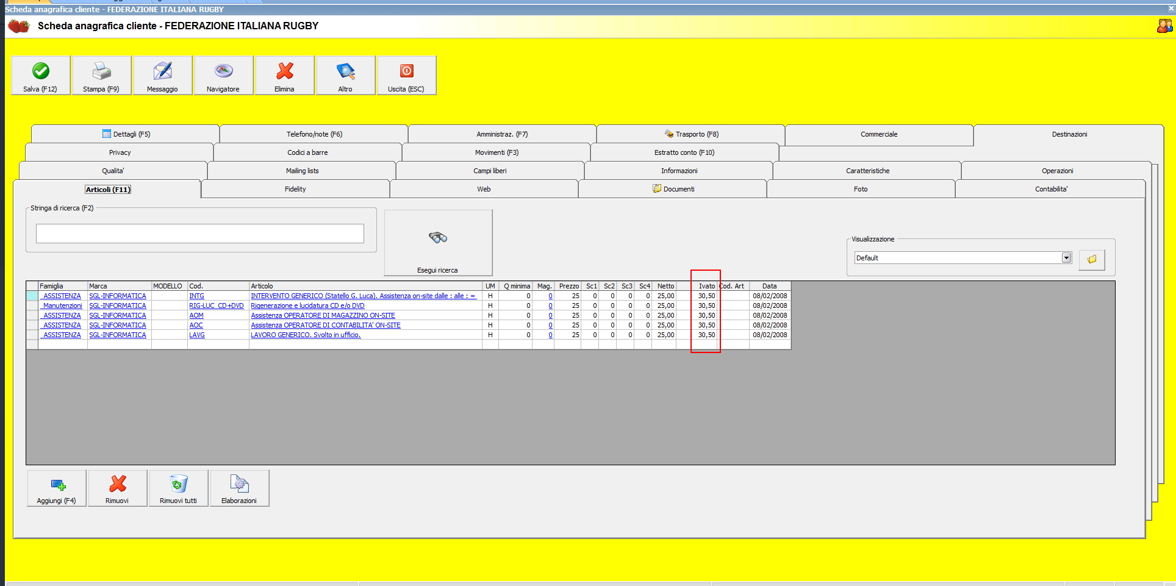Open the Codici a barre tab

(308, 152)
